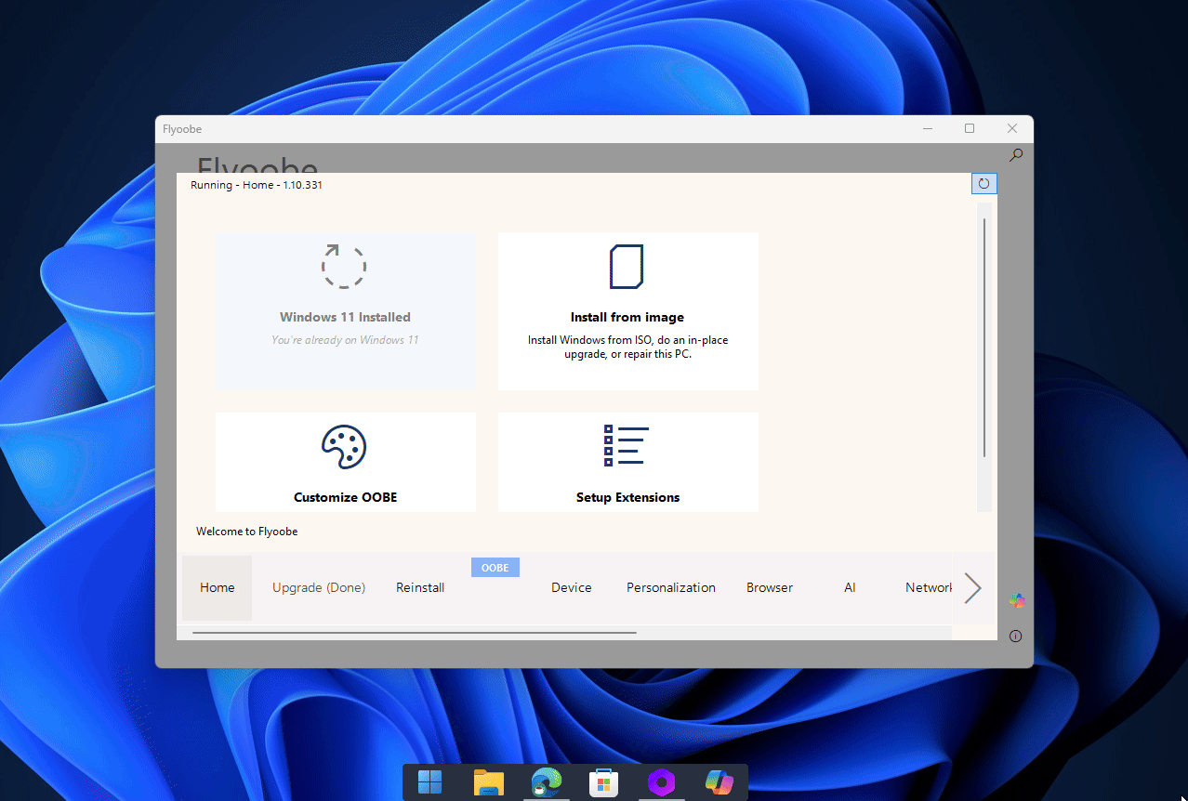This screenshot has width=1188, height=801.
Task: Click the Customize OOBE palette icon
Action: coord(344,448)
